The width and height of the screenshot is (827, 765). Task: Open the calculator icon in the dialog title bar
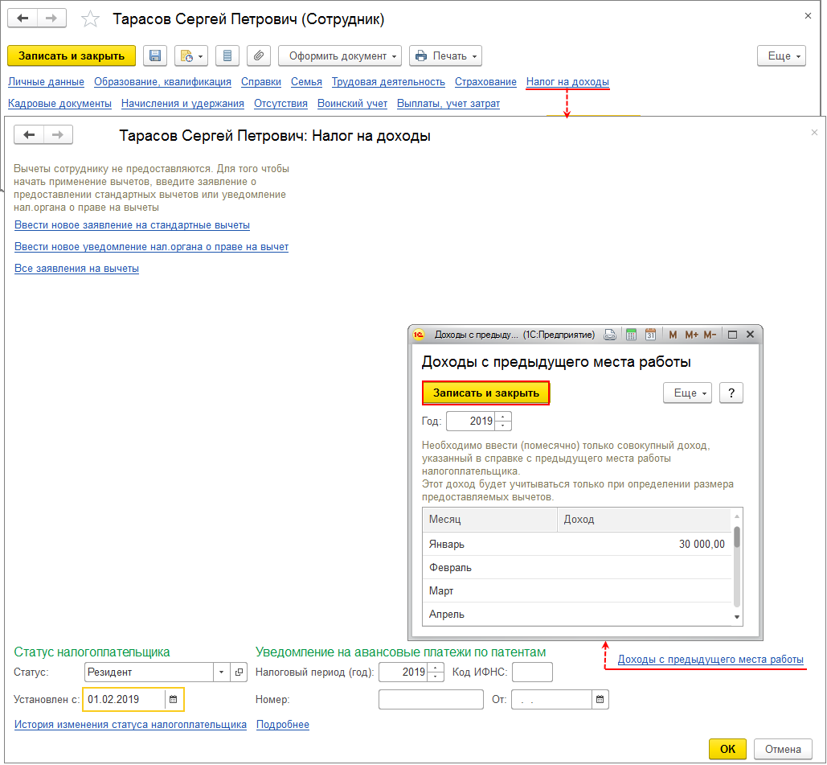[x=631, y=335]
